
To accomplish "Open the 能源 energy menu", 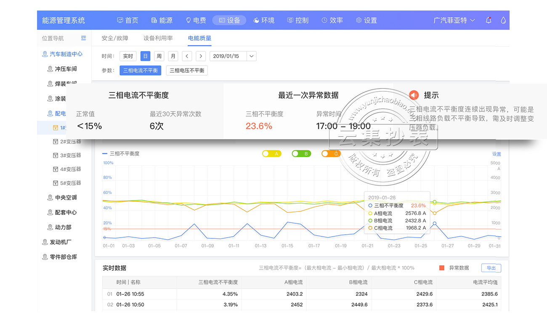I will 162,20.
